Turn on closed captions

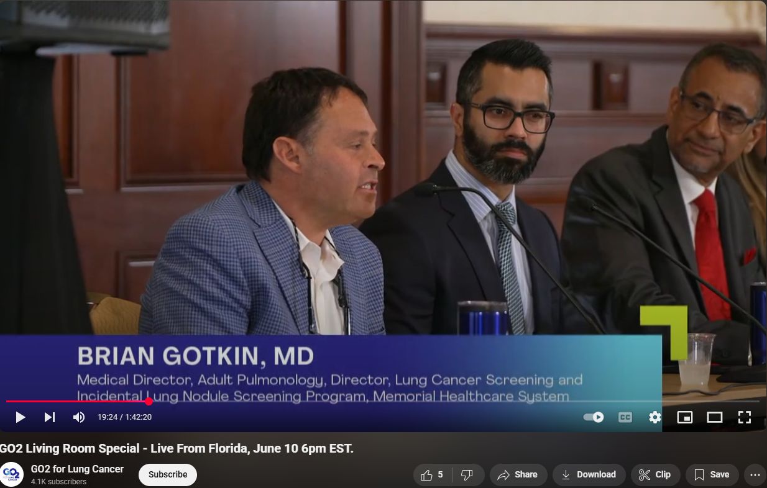625,417
